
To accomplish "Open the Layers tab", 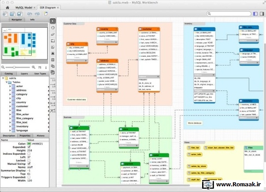I will click(x=24, y=74).
